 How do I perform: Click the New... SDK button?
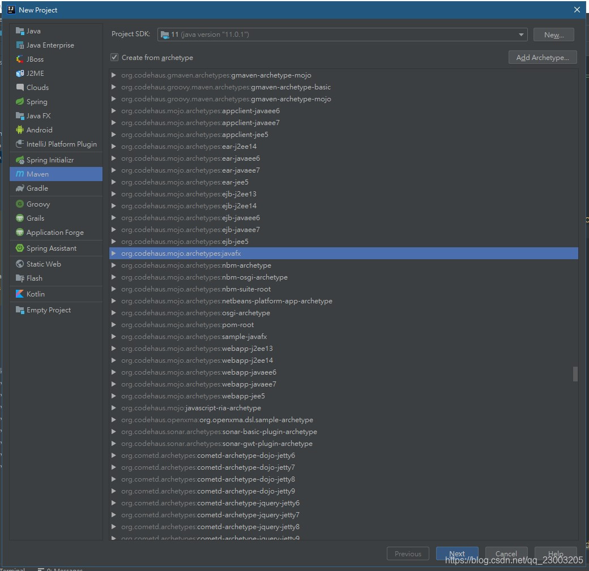tap(554, 35)
